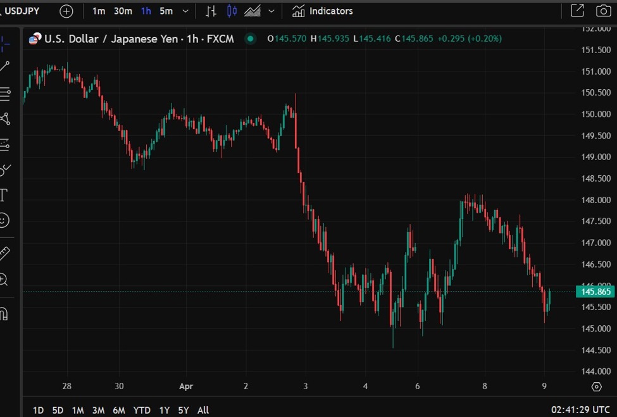
Task: Take a chart screenshot with the camera icon
Action: 602,11
